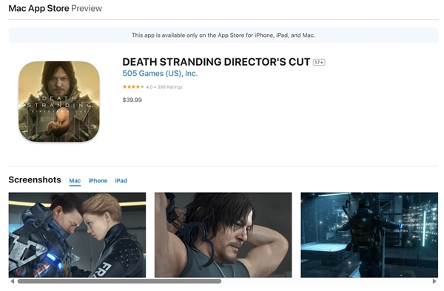Viewport: 444px width, 291px height.
Task: Click the Death Stranding app icon
Action: [59, 101]
